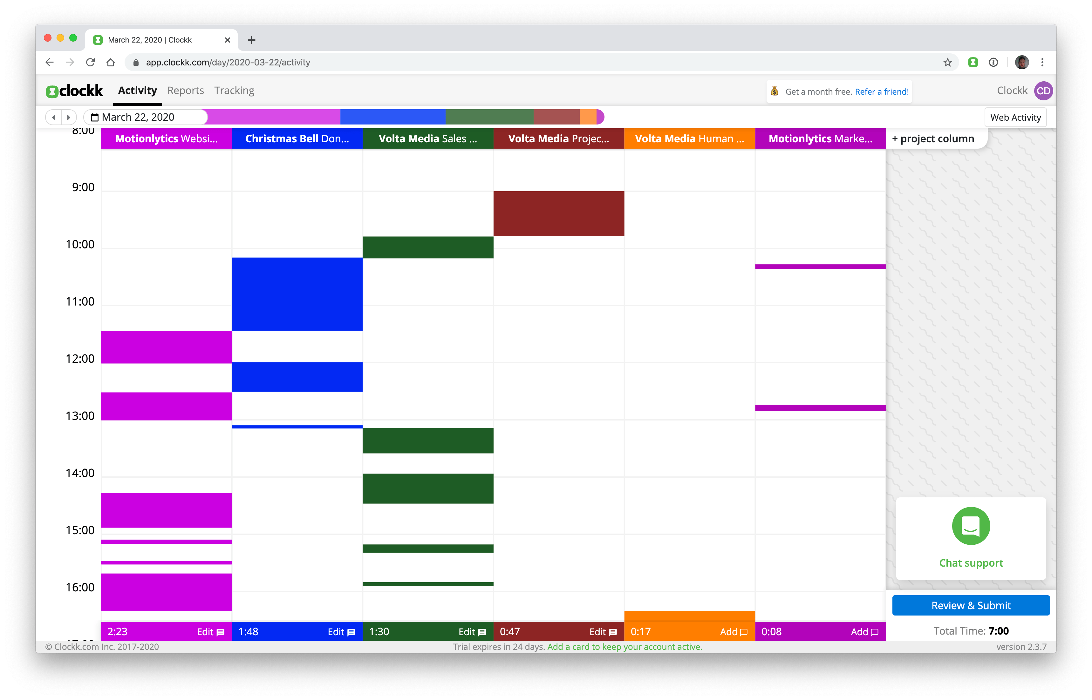The height and width of the screenshot is (700, 1092).
Task: Select the large blue block before 11:00
Action: (297, 294)
